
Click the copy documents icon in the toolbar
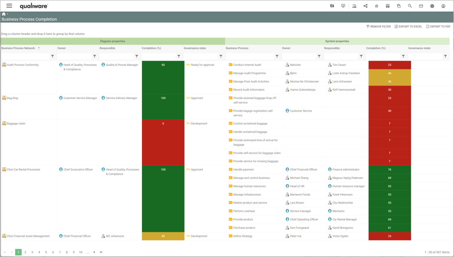click(x=399, y=6)
